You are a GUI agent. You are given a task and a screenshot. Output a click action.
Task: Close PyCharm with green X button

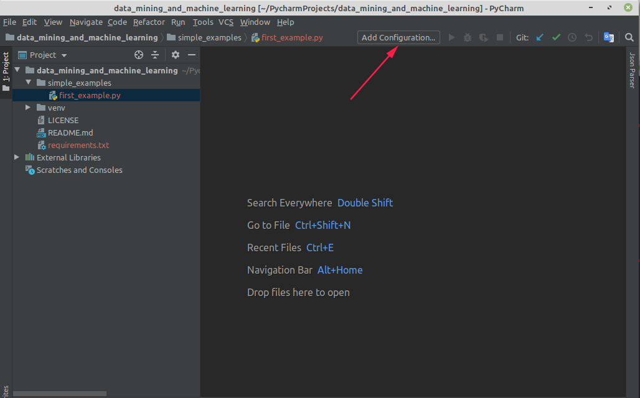point(628,7)
